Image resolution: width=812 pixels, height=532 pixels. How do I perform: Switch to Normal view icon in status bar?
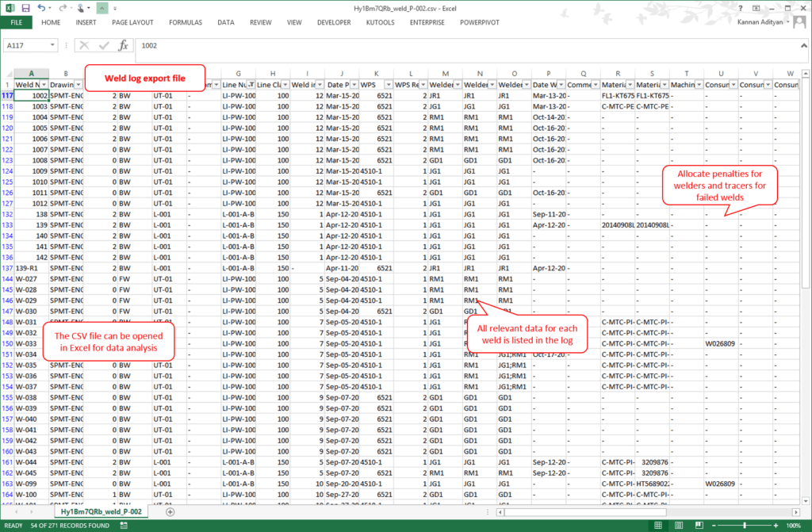tap(657, 526)
